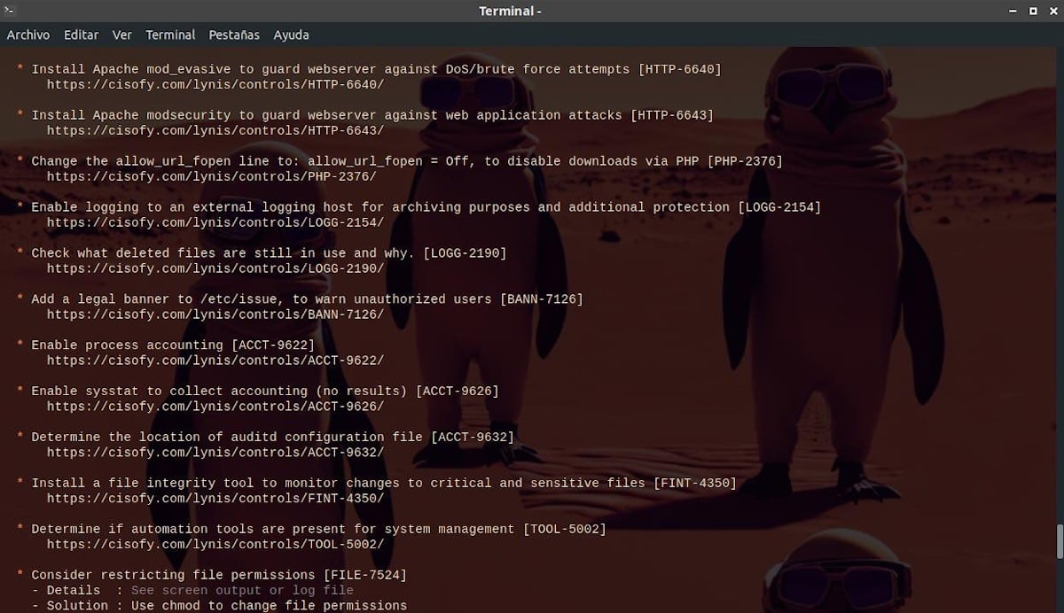Screen dimensions: 1064x613
Task: Open the Ver menu
Action: pyautogui.click(x=122, y=35)
